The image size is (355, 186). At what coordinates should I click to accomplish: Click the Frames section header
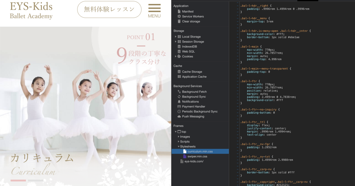(178, 126)
